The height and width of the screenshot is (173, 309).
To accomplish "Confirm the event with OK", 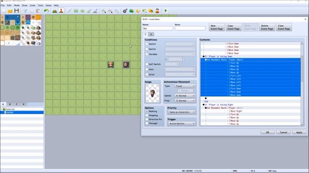I will pyautogui.click(x=267, y=133).
